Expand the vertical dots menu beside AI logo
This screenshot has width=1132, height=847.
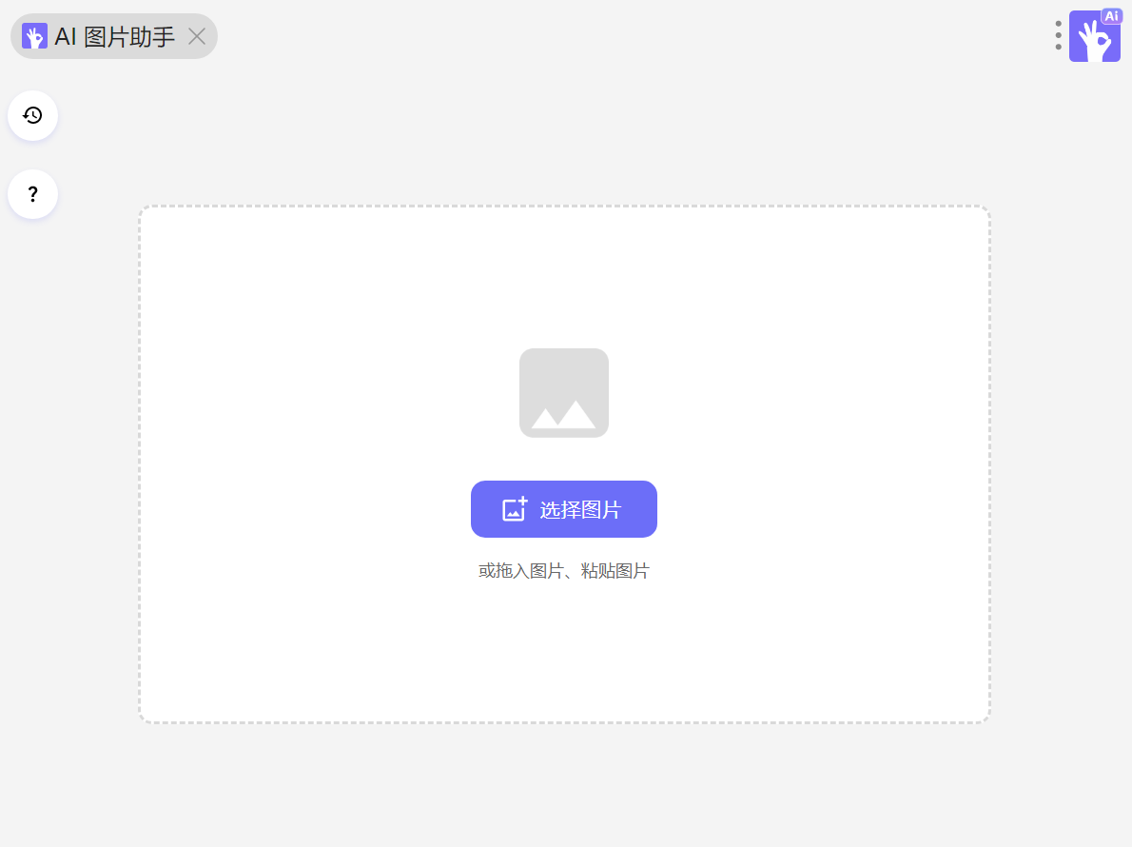(x=1059, y=35)
